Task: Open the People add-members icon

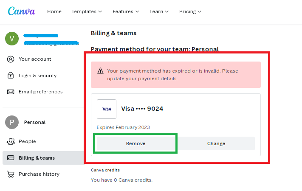Action: (11, 141)
